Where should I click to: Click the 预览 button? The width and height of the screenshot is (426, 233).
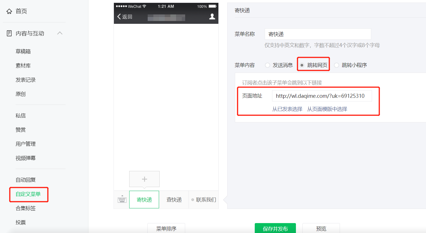point(321,228)
